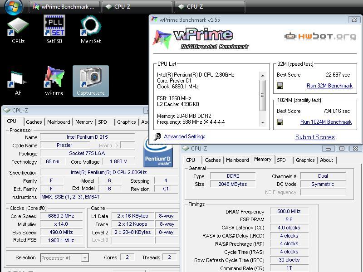Run the 1024M Benchmark

[326, 122]
